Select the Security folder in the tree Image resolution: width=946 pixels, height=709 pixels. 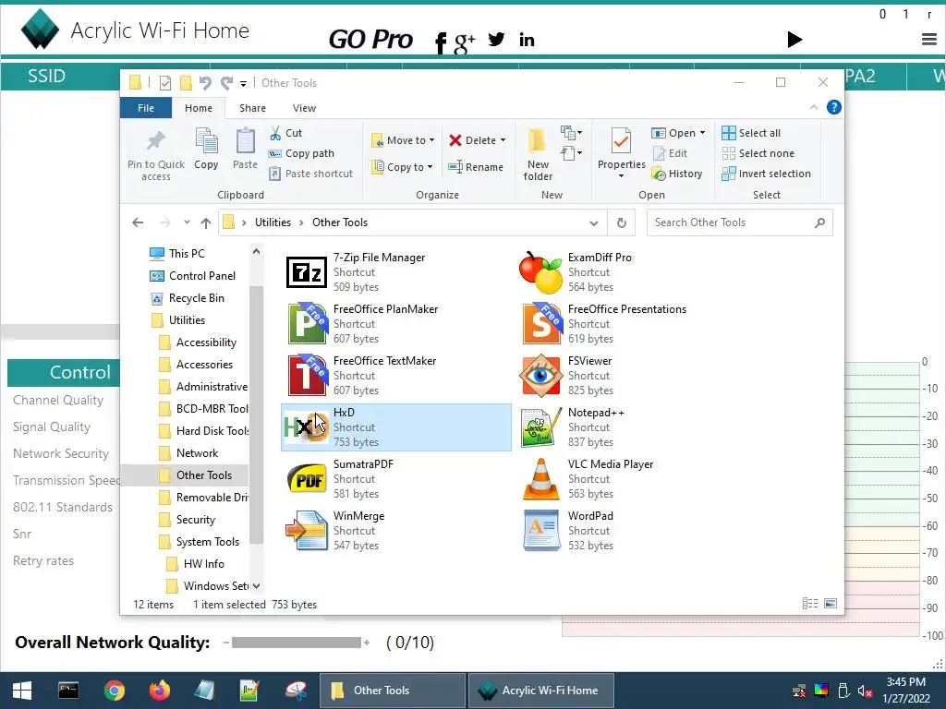coord(196,520)
